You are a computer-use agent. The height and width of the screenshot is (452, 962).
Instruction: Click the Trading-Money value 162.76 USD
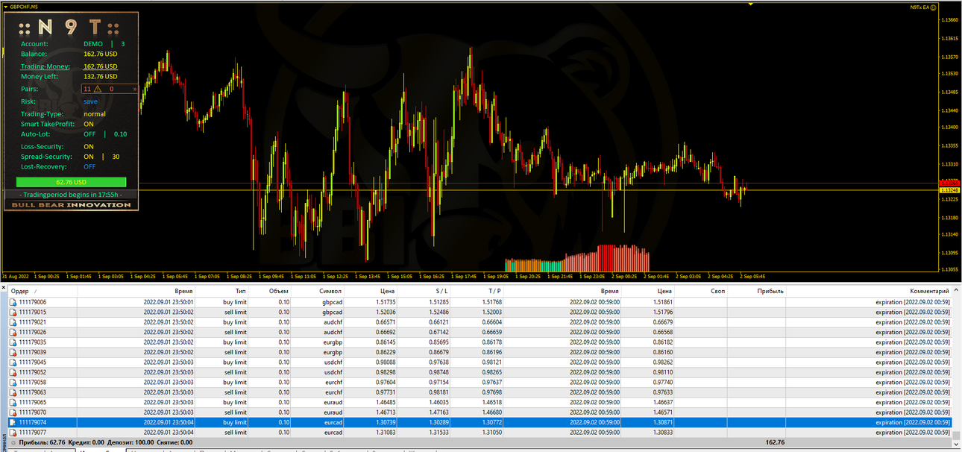[100, 66]
